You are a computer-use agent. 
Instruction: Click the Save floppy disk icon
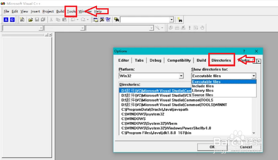point(37,20)
